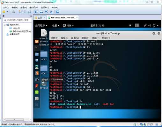Click the Unity mode toolbar icon

pos(51,12)
